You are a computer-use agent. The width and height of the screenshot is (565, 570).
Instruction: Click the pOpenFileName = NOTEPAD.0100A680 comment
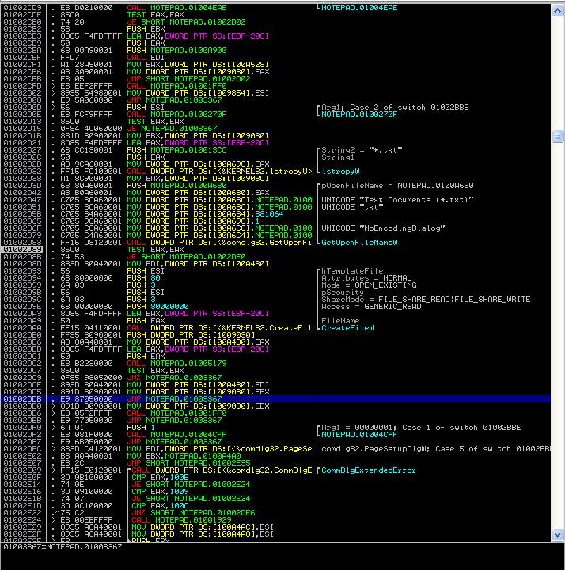click(397, 186)
